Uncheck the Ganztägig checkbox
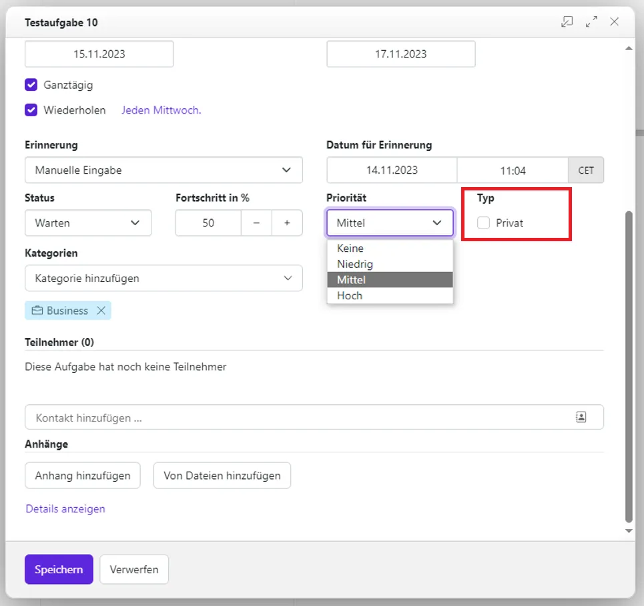Image resolution: width=644 pixels, height=606 pixels. [31, 85]
